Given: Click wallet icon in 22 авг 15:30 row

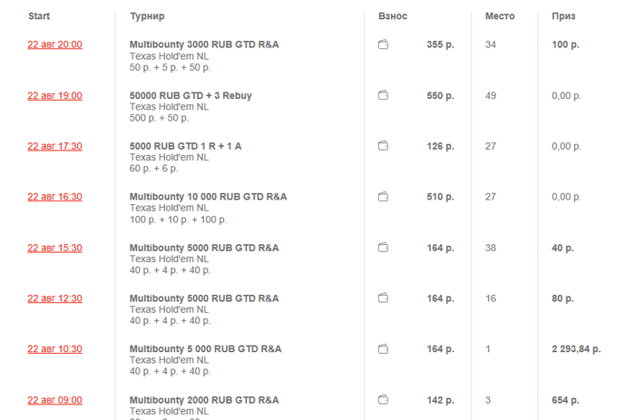Looking at the screenshot, I should (x=384, y=248).
